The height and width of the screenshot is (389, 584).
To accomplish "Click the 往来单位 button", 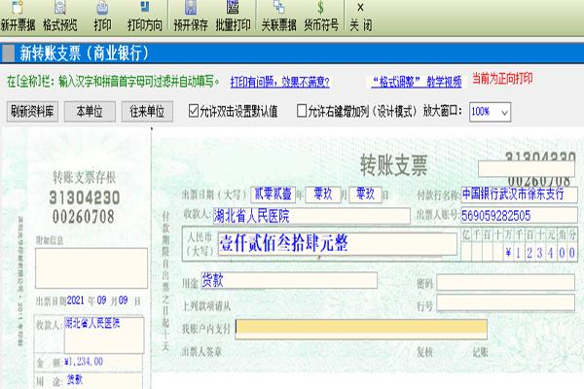I will click(x=147, y=111).
